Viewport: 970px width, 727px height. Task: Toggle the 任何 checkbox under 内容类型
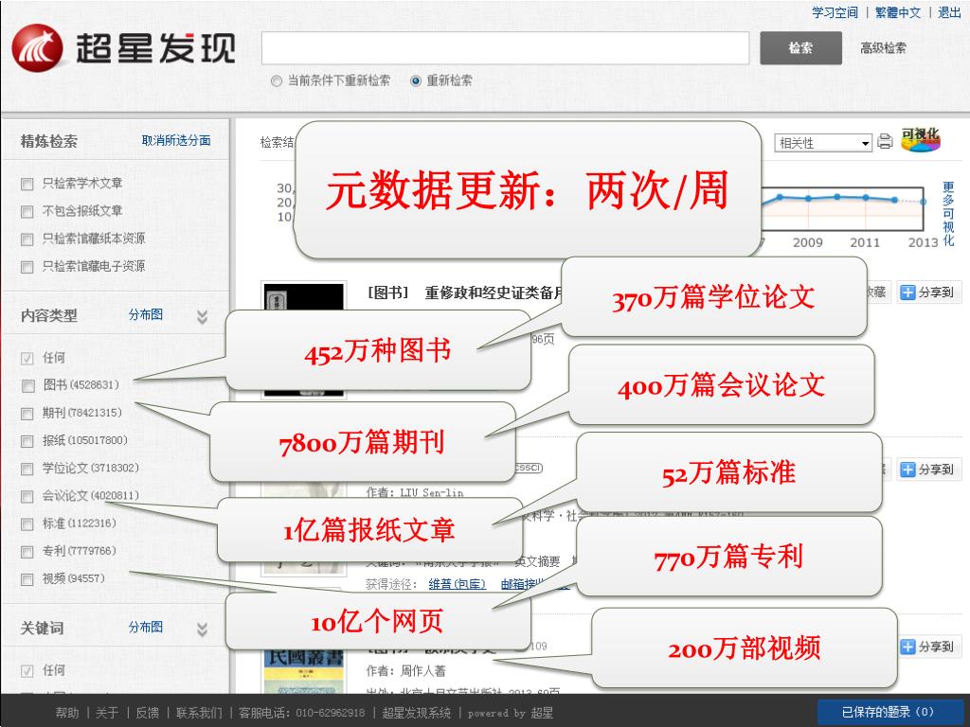click(27, 359)
